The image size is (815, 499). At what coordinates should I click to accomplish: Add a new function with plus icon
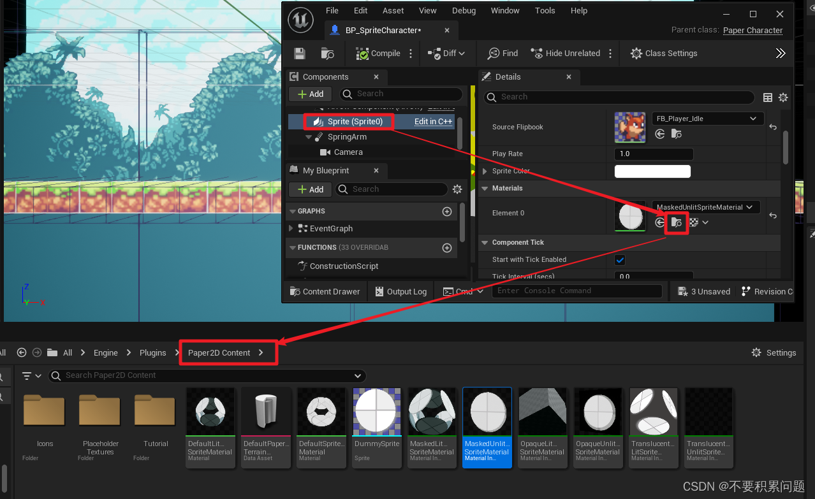coord(447,247)
